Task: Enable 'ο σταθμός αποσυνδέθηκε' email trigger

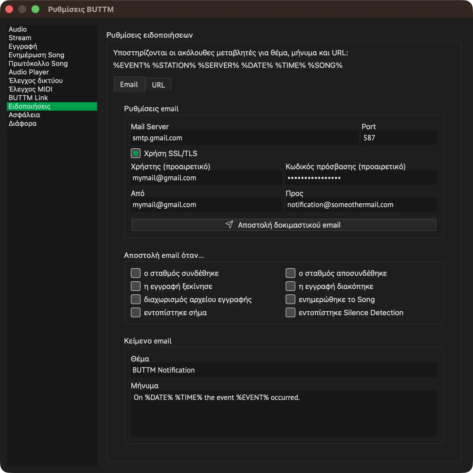Action: pos(290,273)
